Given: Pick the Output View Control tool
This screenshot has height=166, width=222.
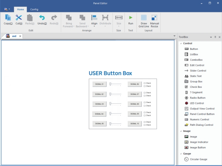Looking at the screenshot, I should point(199,108).
